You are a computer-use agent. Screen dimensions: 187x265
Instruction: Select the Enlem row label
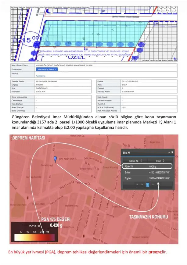tap(127, 173)
